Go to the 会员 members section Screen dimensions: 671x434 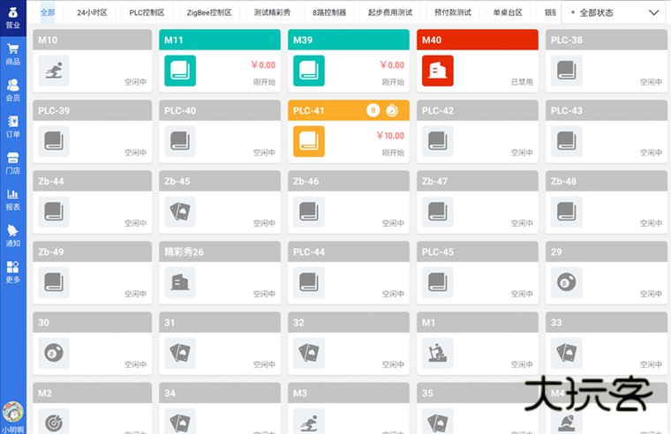click(x=13, y=90)
